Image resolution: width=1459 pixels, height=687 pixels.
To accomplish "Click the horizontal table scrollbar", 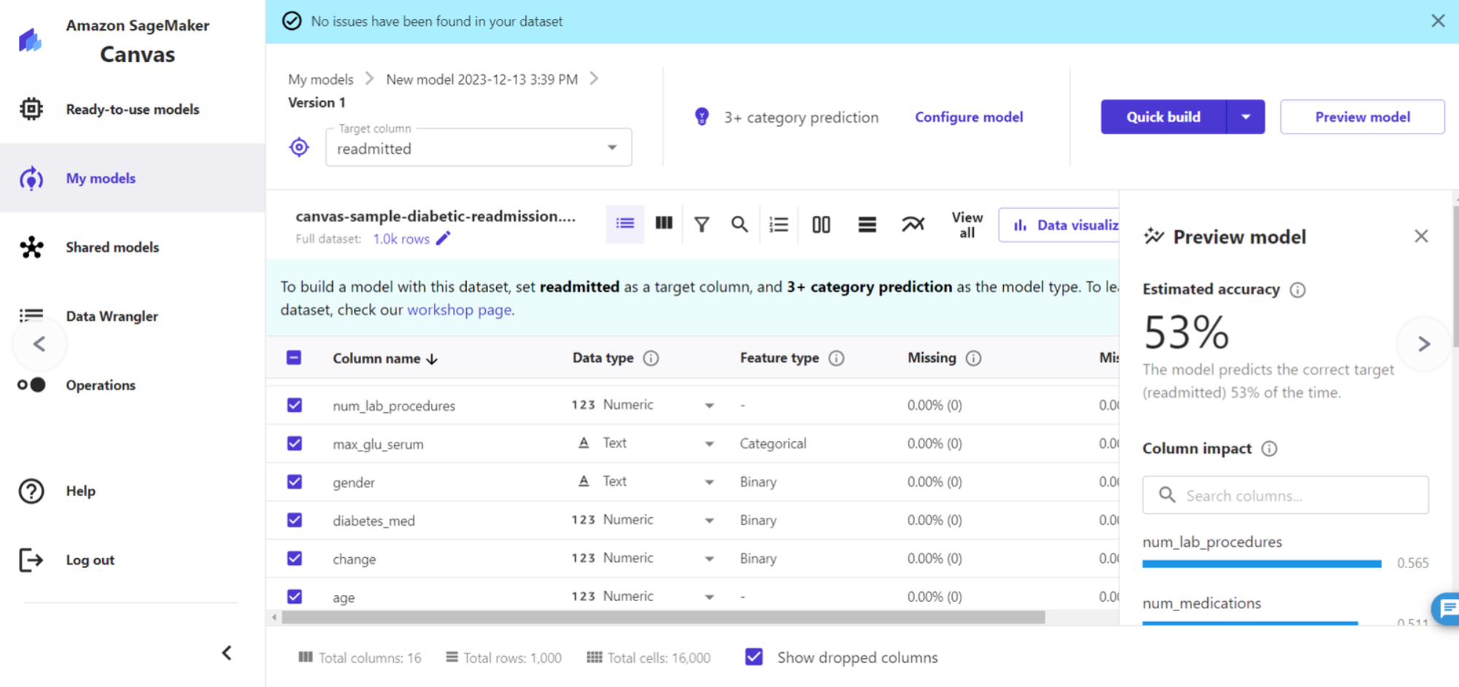I will coord(663,617).
